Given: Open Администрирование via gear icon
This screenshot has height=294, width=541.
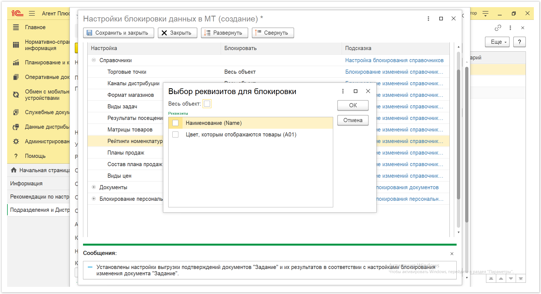Looking at the screenshot, I should click(16, 141).
